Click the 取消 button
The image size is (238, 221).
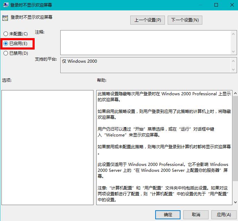(x=196, y=215)
